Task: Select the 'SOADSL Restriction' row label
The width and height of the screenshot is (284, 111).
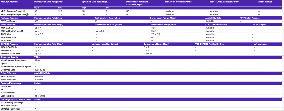Action: click(11, 109)
